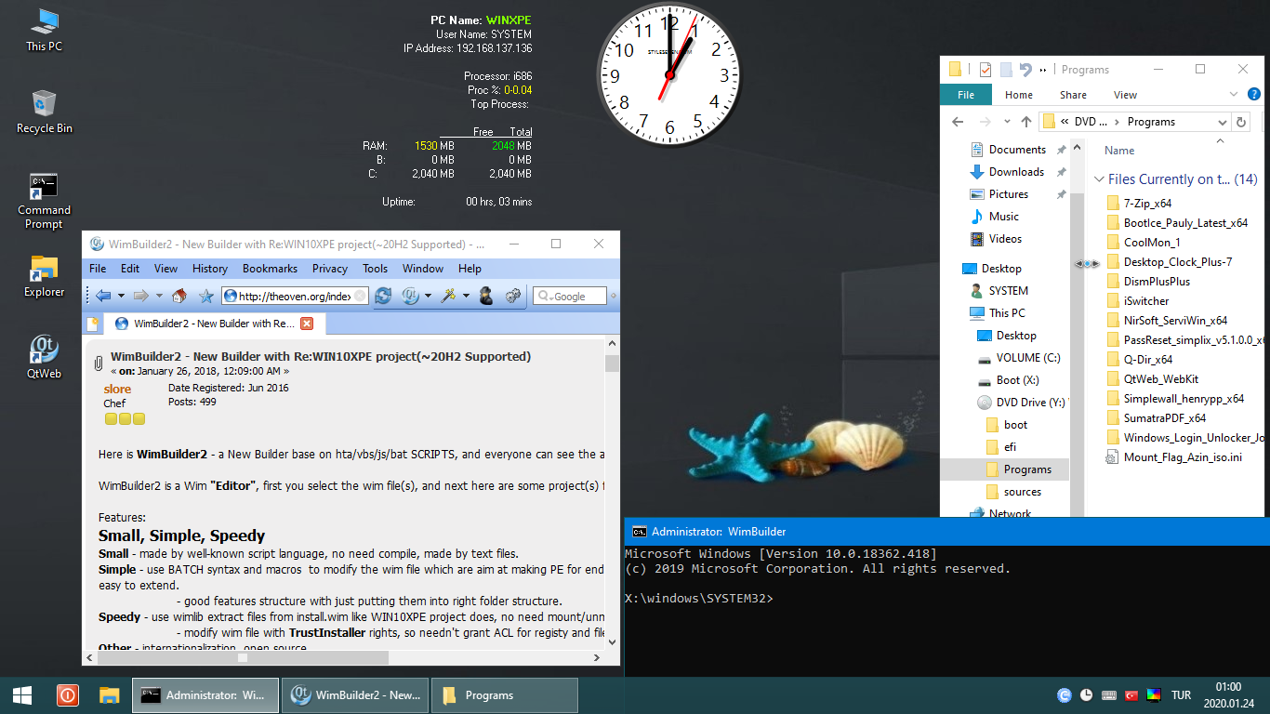Open Recycle Bin on the desktop
Image resolution: width=1270 pixels, height=714 pixels.
(x=44, y=112)
